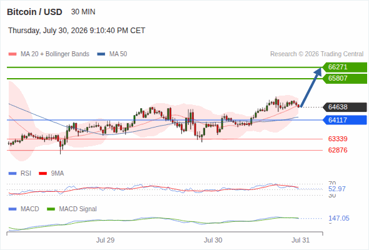Click the MA 50 legend label
Viewport: 369px width, 250px height.
(x=118, y=54)
